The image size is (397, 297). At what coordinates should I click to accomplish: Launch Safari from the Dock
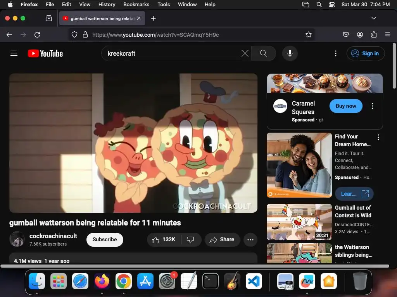click(x=80, y=281)
